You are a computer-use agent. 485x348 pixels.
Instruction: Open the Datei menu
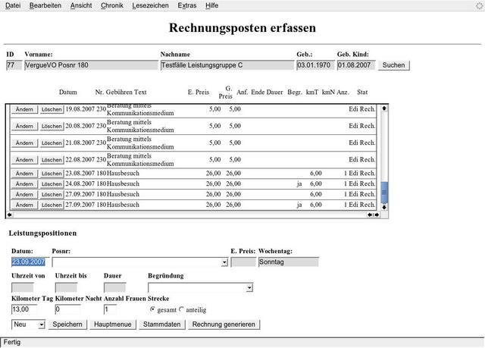tap(13, 5)
